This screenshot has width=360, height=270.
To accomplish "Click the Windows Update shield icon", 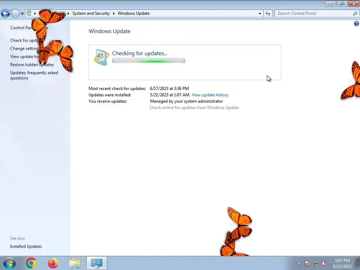I will 101,57.
